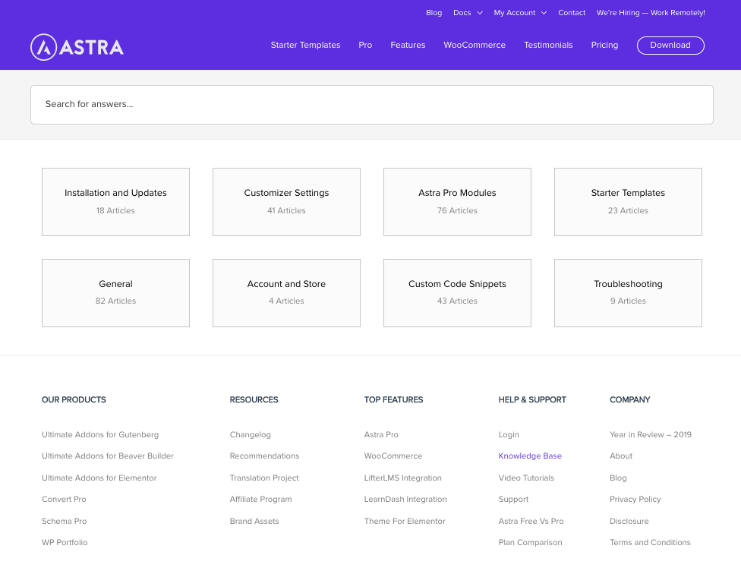Open WooCommerce link under Top Features
This screenshot has width=741, height=574.
393,456
